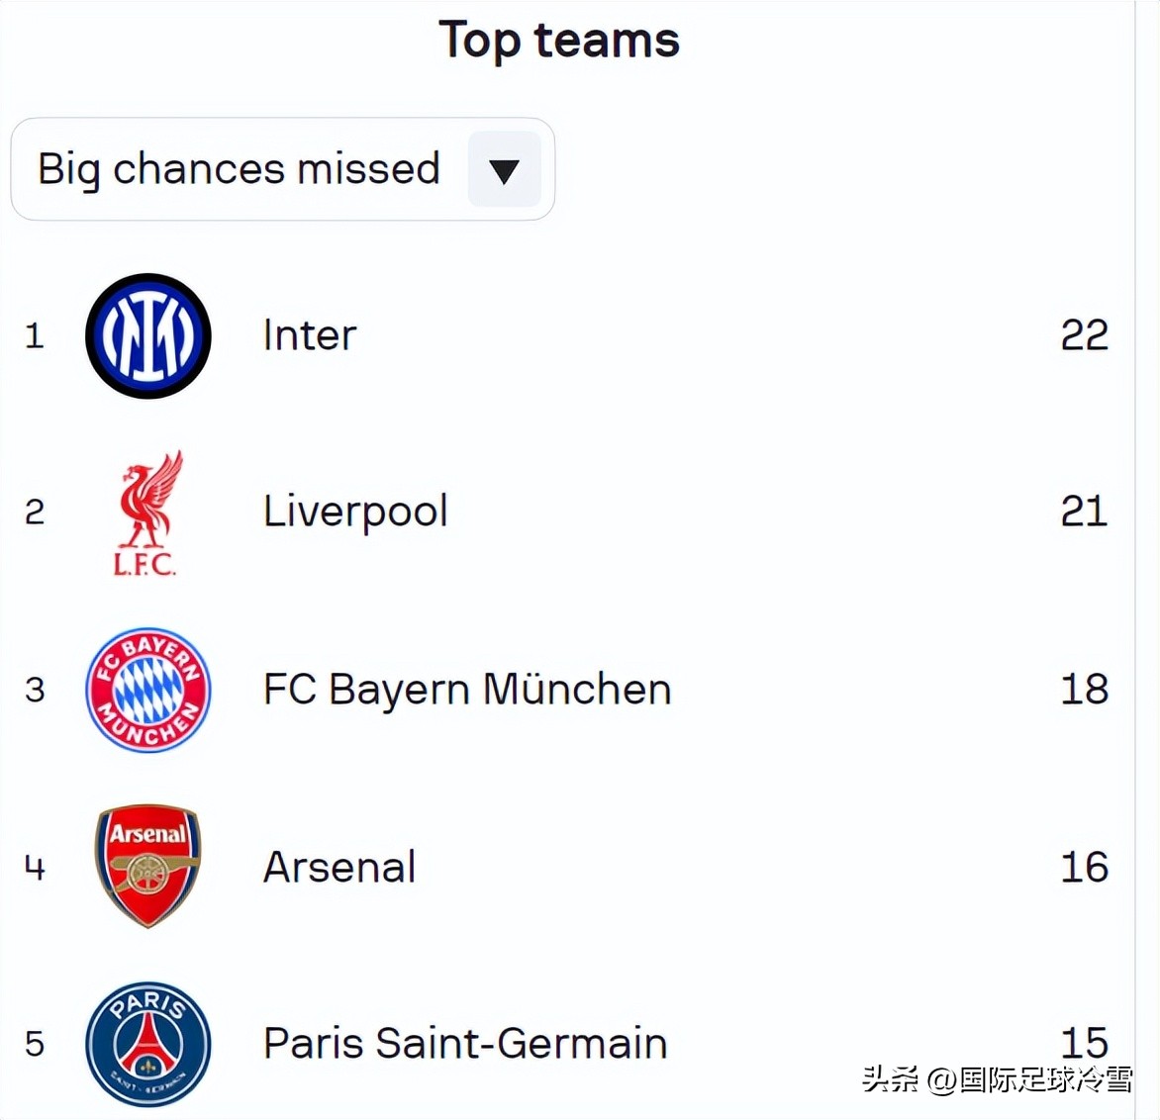Click the Liverpool L.F.C. crest

(x=146, y=513)
